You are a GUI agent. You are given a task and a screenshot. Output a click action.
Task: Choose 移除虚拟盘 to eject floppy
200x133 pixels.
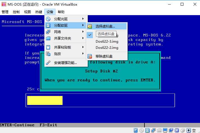107,56
